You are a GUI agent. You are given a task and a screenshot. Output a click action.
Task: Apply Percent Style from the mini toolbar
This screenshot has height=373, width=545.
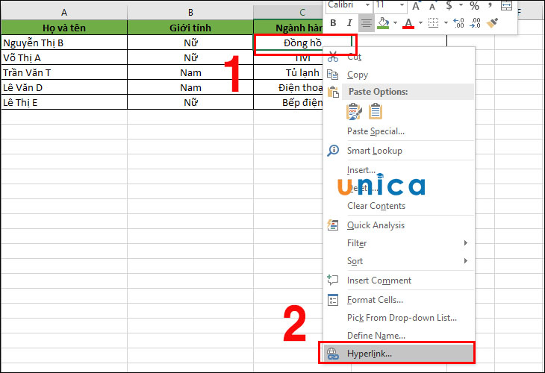[x=474, y=6]
